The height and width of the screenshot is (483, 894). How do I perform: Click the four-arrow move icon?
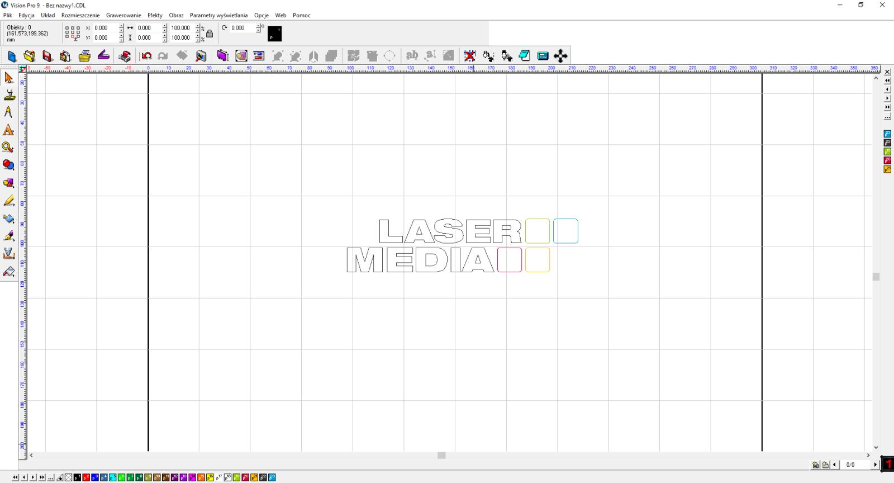(x=560, y=56)
